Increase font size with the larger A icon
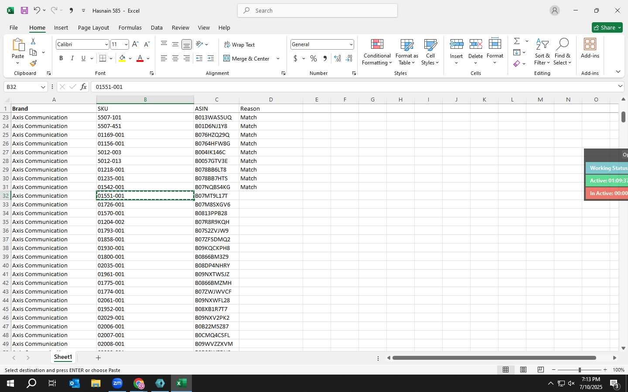The height and width of the screenshot is (392, 628). [135, 44]
